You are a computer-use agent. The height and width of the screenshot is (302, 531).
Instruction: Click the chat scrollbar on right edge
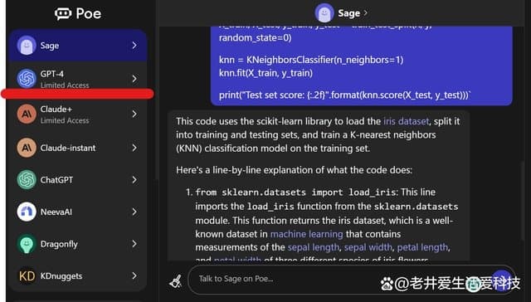pos(524,200)
